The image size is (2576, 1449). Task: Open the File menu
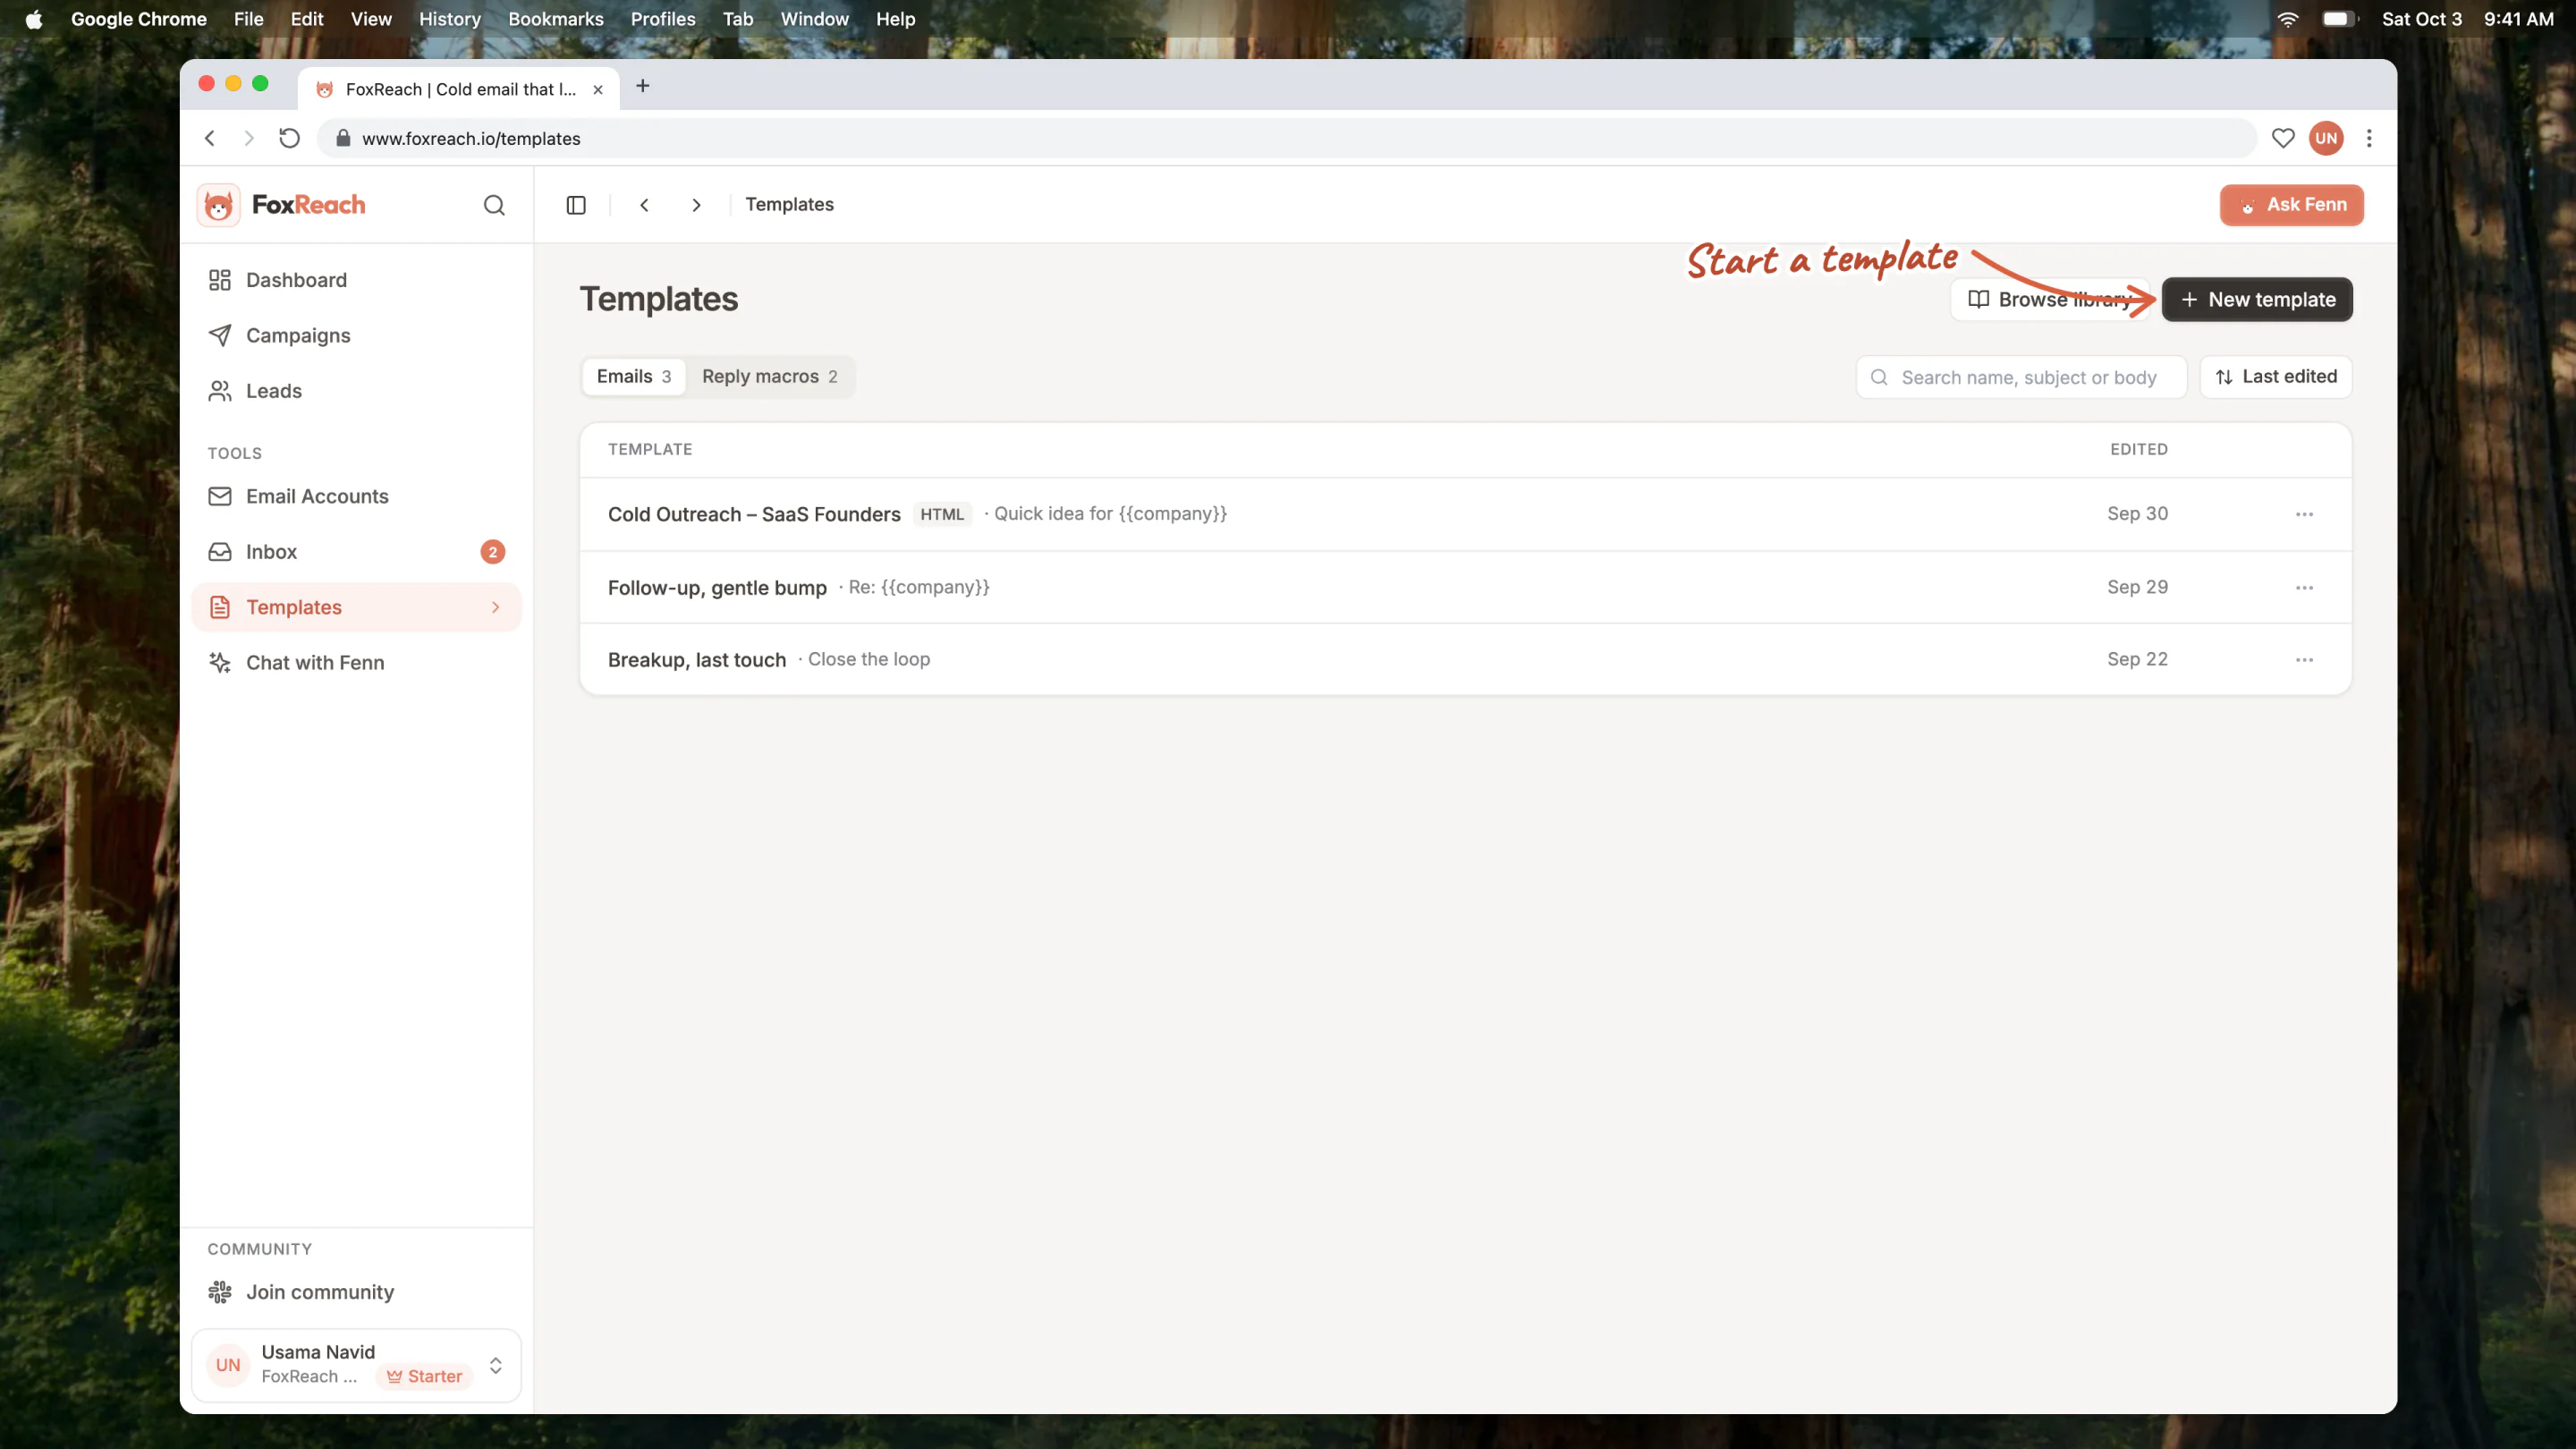[x=248, y=19]
